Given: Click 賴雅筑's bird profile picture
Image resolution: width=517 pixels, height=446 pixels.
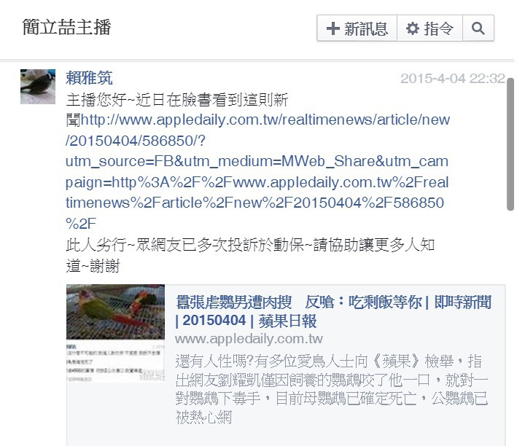Looking at the screenshot, I should [x=38, y=87].
